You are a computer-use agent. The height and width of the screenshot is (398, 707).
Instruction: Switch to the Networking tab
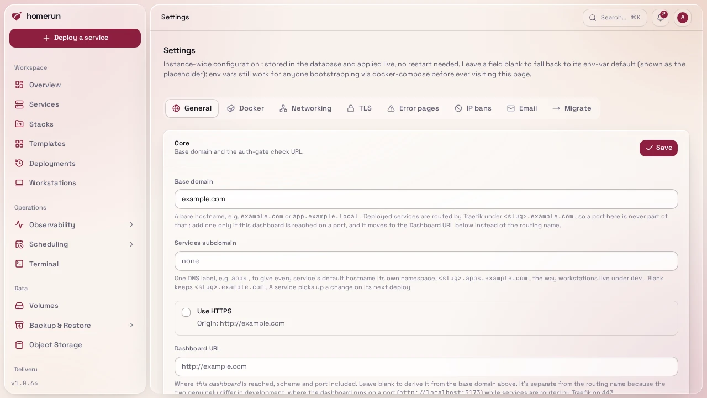point(305,108)
